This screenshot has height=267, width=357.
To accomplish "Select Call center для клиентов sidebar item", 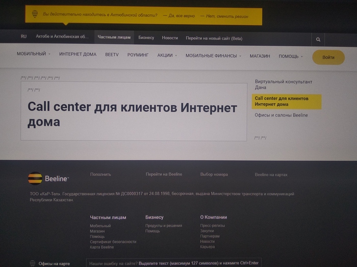I will tap(287, 102).
